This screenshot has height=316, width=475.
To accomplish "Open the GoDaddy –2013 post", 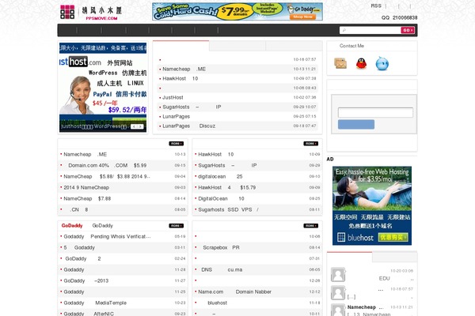I will 86,280.
